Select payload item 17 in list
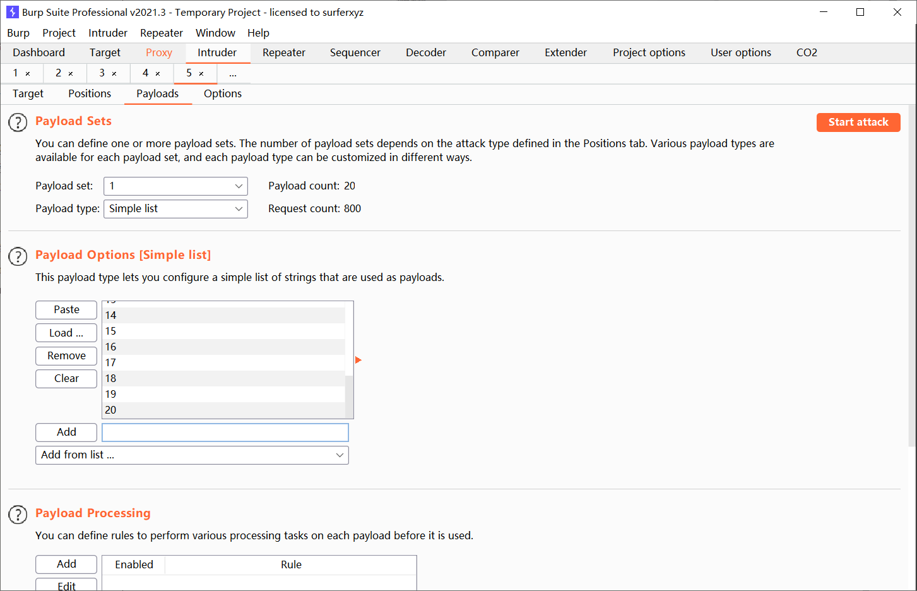 click(223, 362)
